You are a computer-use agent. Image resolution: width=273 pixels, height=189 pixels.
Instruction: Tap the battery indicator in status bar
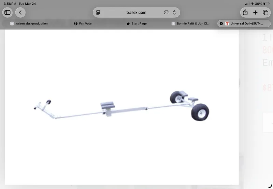coord(266,4)
